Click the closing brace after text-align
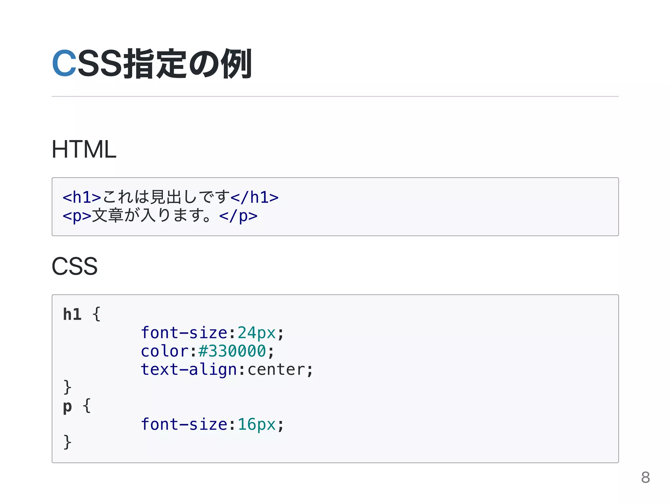The image size is (670, 503). (67, 387)
